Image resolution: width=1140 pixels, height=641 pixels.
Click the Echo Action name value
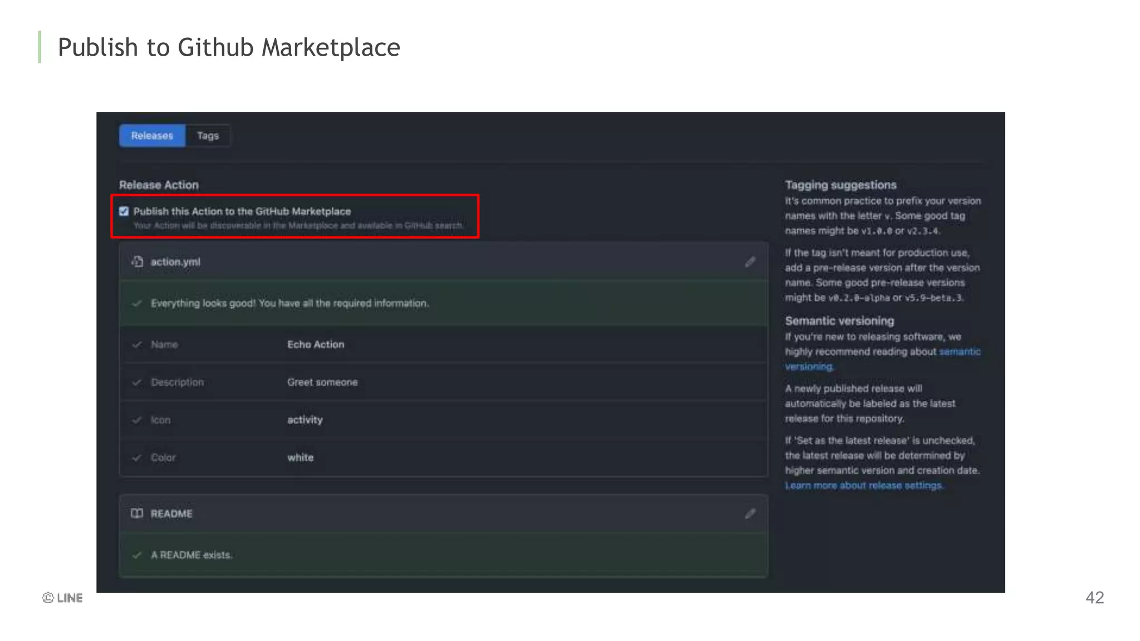pos(316,345)
